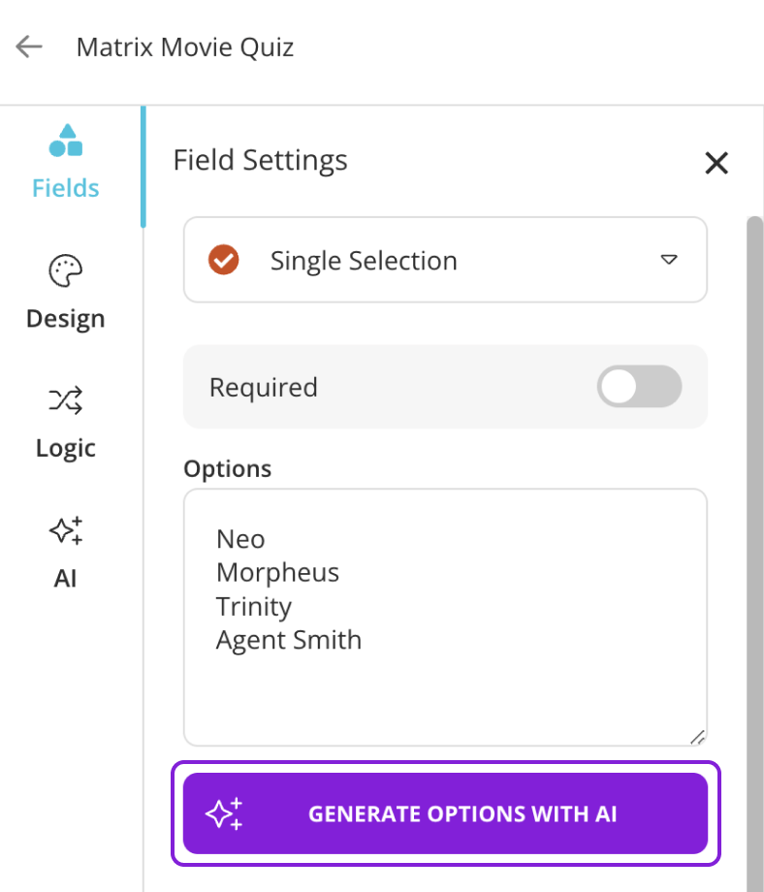Click sparkle icon on Generate button
This screenshot has width=764, height=892.
224,813
